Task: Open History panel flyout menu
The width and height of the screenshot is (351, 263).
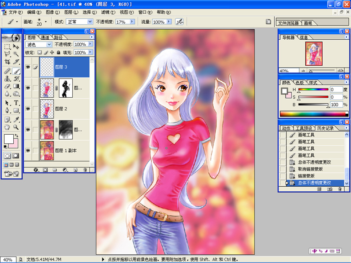Action: [346, 128]
